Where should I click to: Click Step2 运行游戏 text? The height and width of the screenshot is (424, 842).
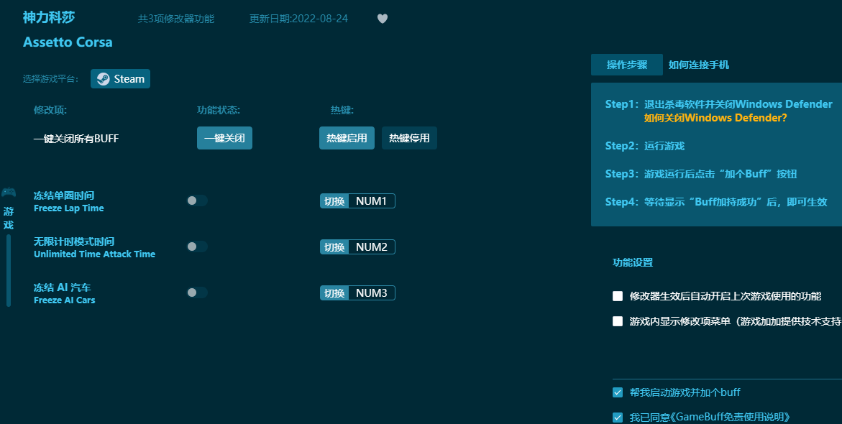[645, 146]
